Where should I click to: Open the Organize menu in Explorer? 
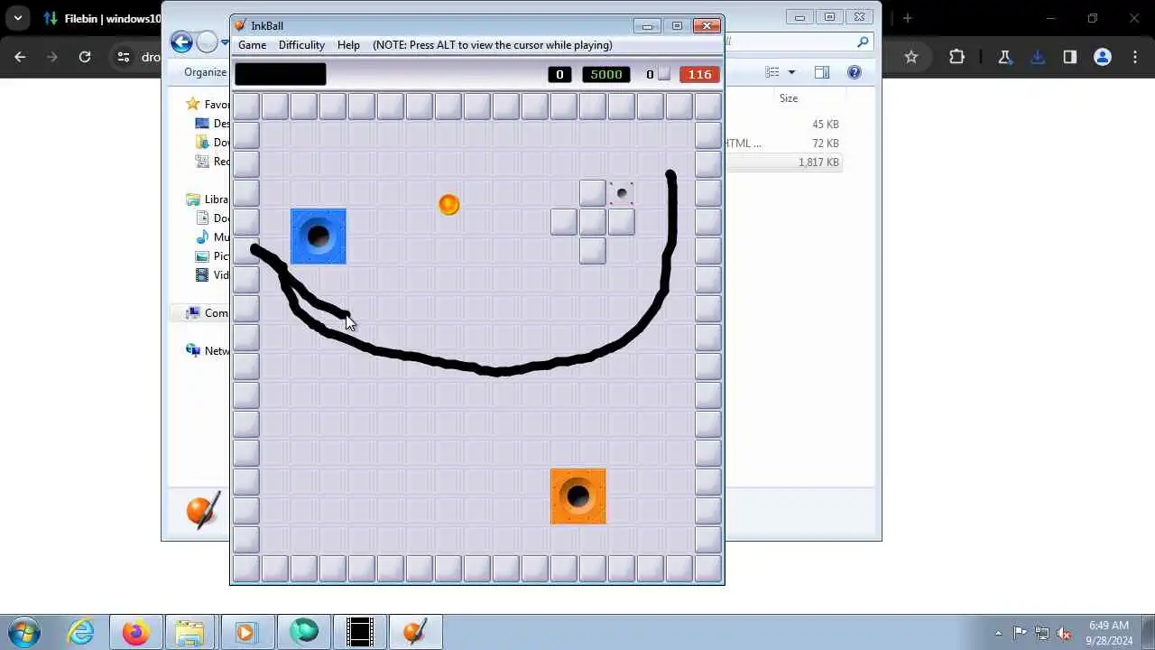[x=206, y=72]
